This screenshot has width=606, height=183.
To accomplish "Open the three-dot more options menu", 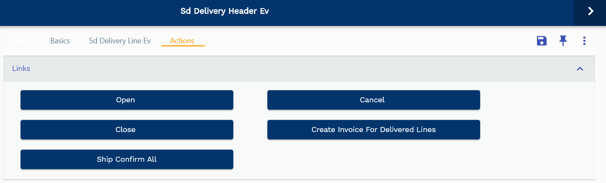I will tap(584, 41).
